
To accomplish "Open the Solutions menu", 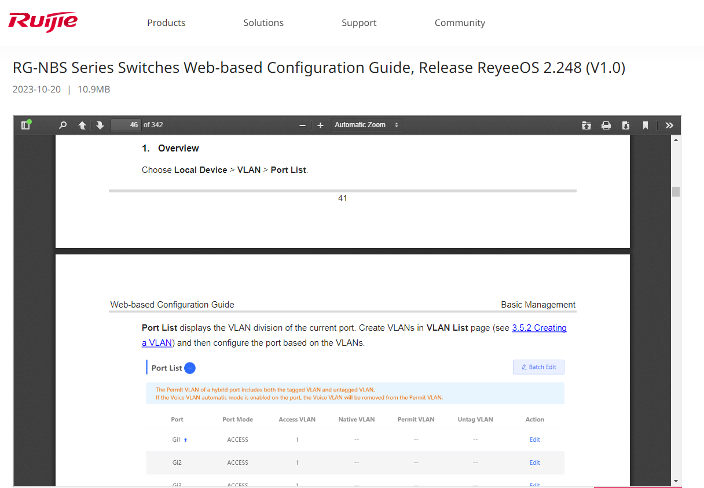I will coord(263,23).
